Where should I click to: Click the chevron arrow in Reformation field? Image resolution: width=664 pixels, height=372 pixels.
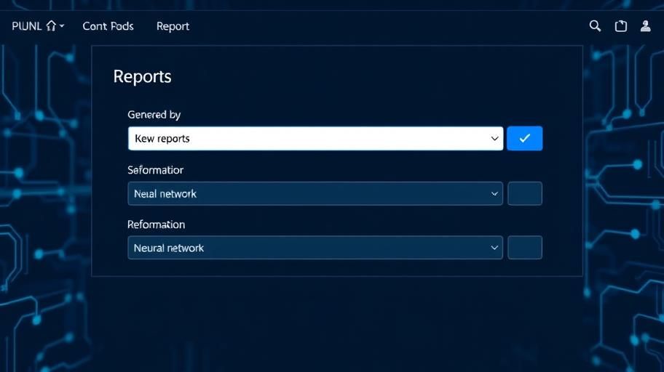(x=495, y=248)
